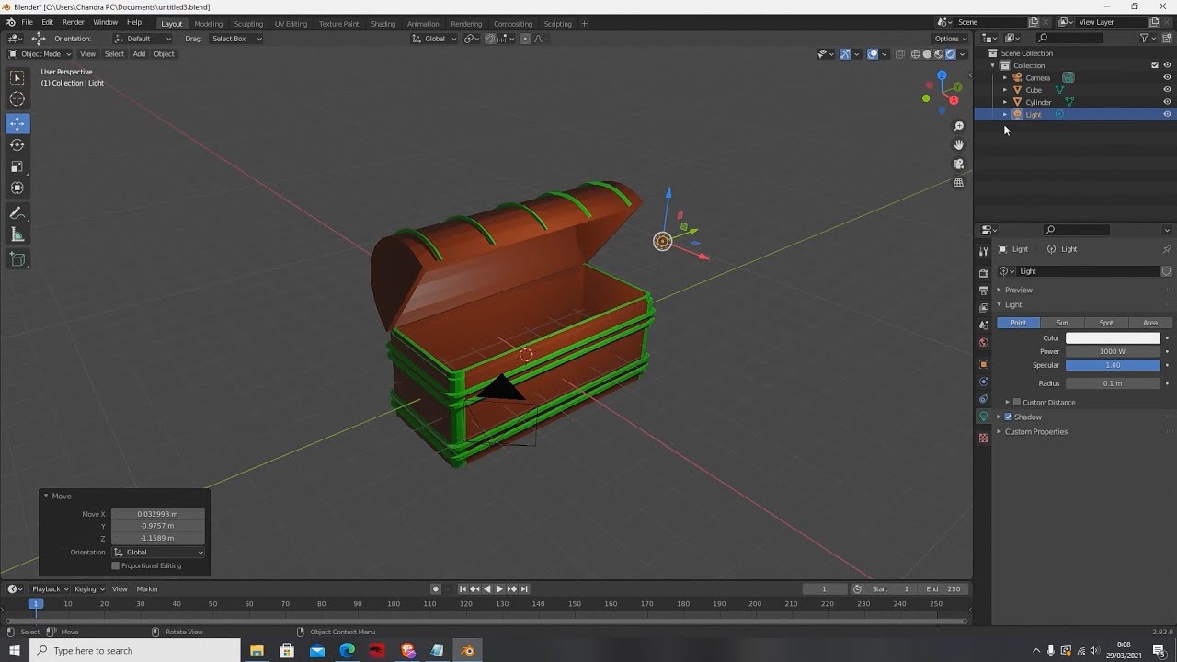Set light type to Area
Screen dimensions: 1177x662
click(x=1150, y=323)
